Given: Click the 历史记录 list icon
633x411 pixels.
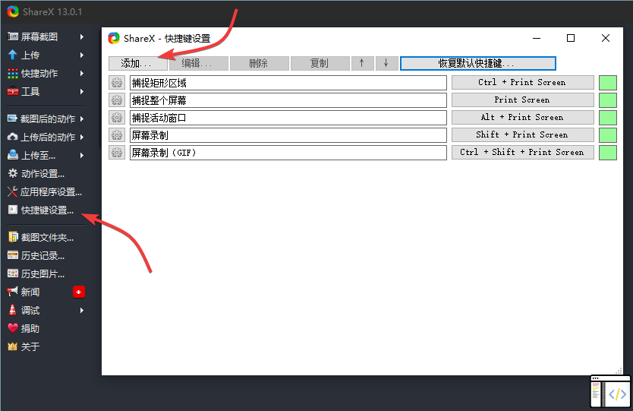Looking at the screenshot, I should coord(13,255).
